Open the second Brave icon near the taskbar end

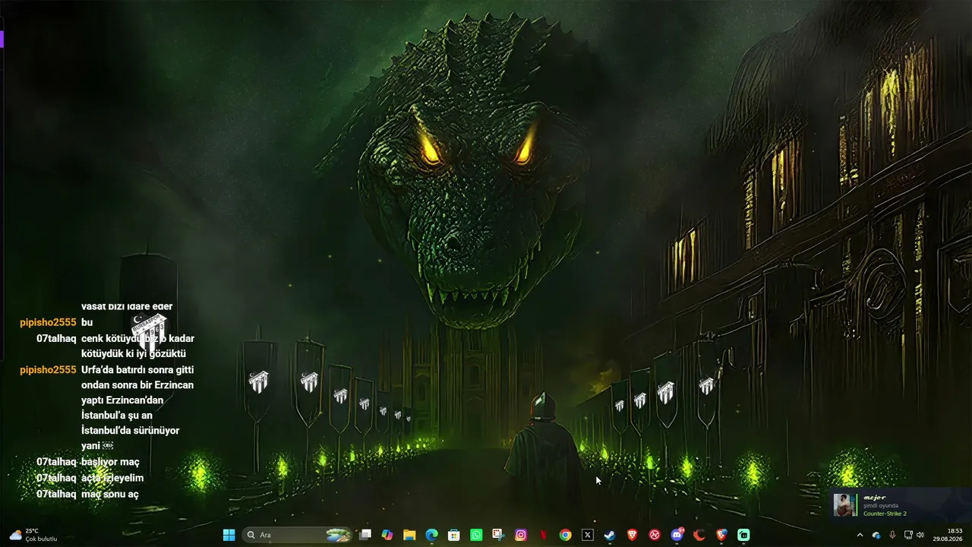721,535
